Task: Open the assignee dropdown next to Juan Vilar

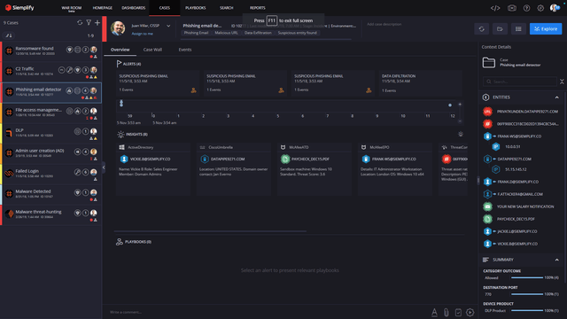Action: (x=168, y=26)
